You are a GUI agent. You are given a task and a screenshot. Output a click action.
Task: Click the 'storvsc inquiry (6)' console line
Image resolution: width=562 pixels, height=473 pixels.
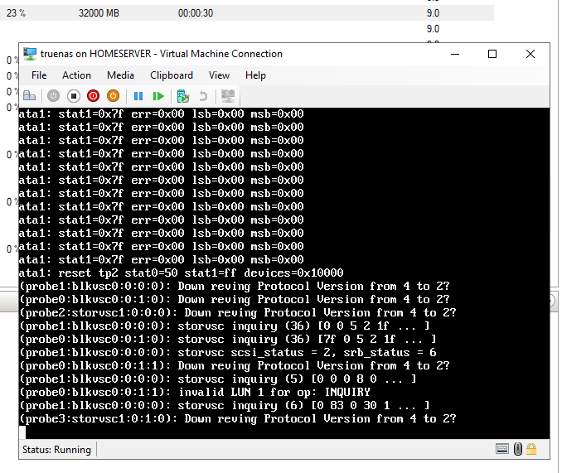[224, 405]
